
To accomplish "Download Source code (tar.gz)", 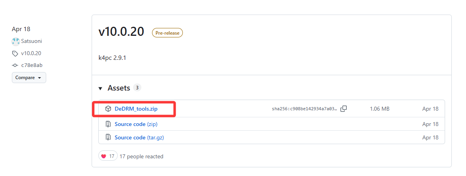I will (139, 137).
